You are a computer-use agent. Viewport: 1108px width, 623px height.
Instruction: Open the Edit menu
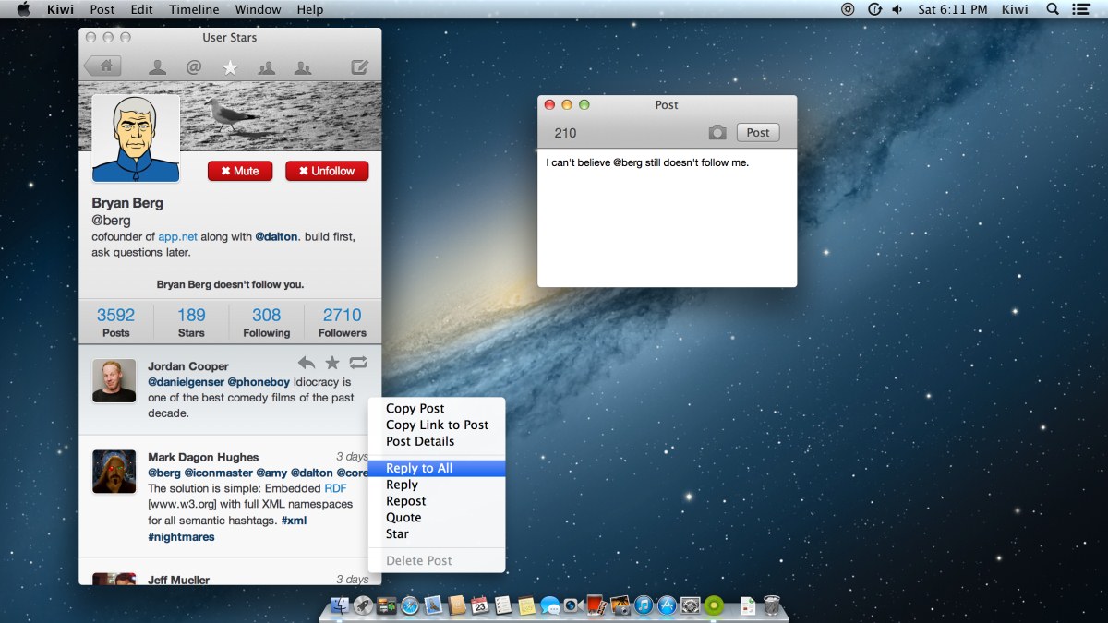click(142, 9)
